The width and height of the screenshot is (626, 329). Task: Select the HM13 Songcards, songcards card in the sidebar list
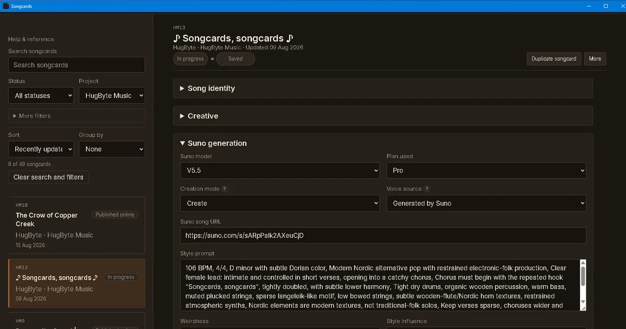click(x=76, y=283)
